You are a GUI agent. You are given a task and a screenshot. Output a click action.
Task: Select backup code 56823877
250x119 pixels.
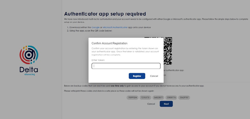[x=158, y=98]
